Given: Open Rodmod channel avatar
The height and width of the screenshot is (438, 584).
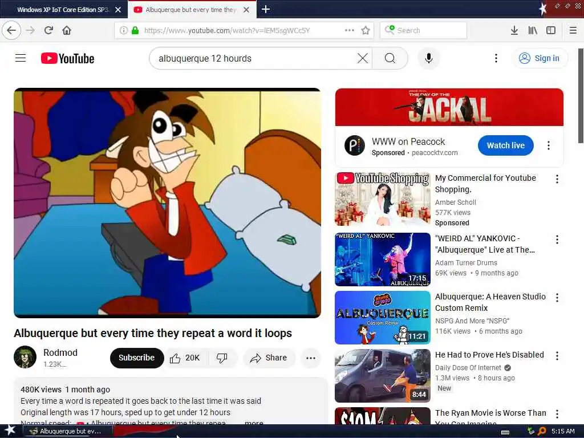Looking at the screenshot, I should [x=25, y=357].
